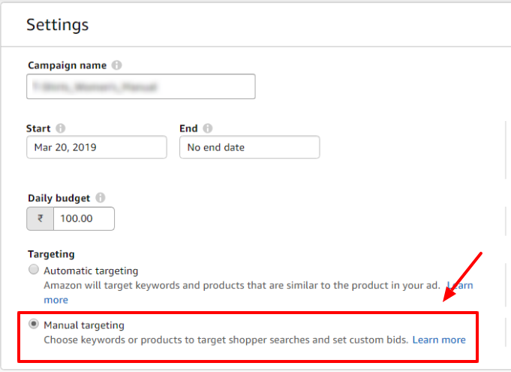Viewport: 511px width, 372px height.
Task: Click the Campaign name label
Action: click(x=67, y=65)
